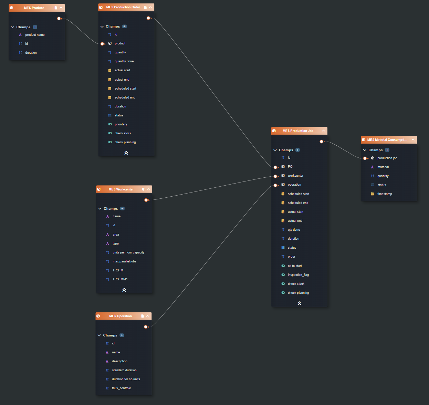Screen dimensions: 429x405
Task: Collapse the MES Production Job node
Action: [323, 131]
